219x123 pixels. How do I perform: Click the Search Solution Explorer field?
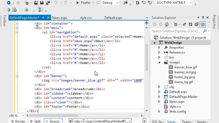click(x=177, y=31)
